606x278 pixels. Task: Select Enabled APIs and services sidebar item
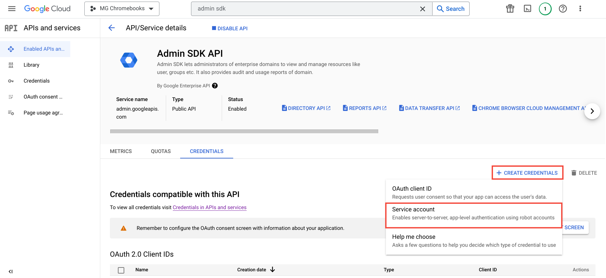(35, 49)
